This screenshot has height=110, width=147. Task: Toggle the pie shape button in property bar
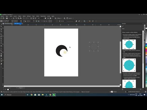(44, 21)
